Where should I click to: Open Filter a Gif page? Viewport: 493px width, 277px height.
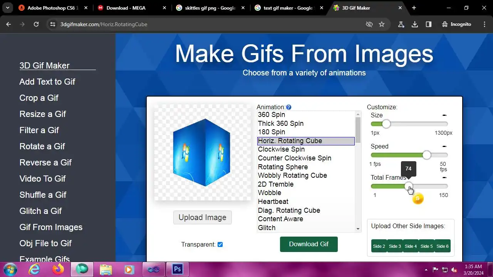point(39,130)
